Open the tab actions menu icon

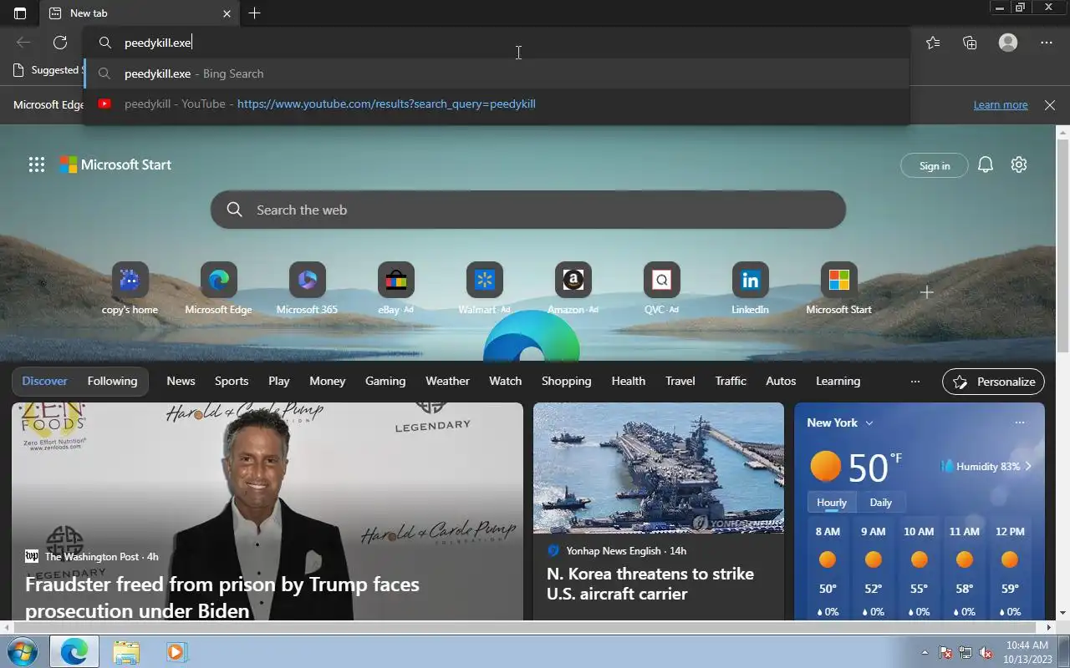[x=20, y=13]
